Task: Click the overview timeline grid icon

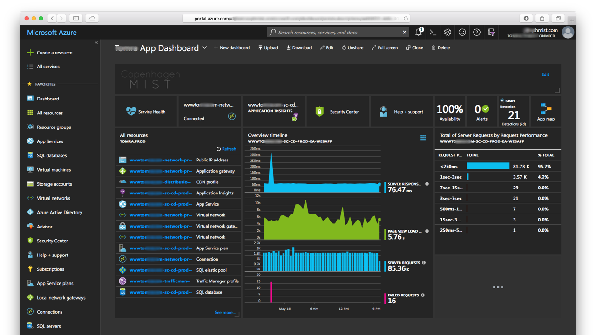Action: (423, 137)
